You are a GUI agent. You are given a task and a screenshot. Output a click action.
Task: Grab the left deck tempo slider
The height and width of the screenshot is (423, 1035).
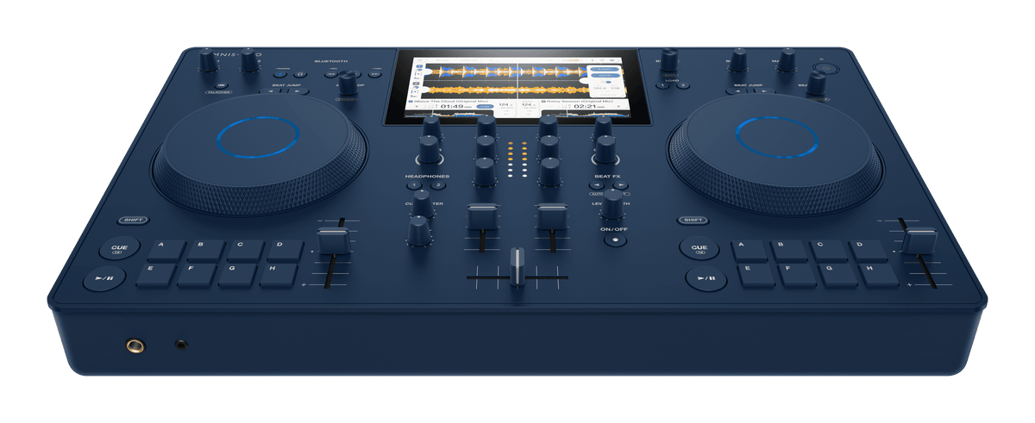coord(332,241)
